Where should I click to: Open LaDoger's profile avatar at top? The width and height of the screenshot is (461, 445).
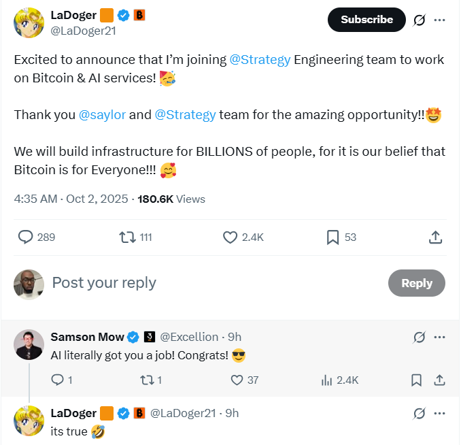pyautogui.click(x=29, y=23)
